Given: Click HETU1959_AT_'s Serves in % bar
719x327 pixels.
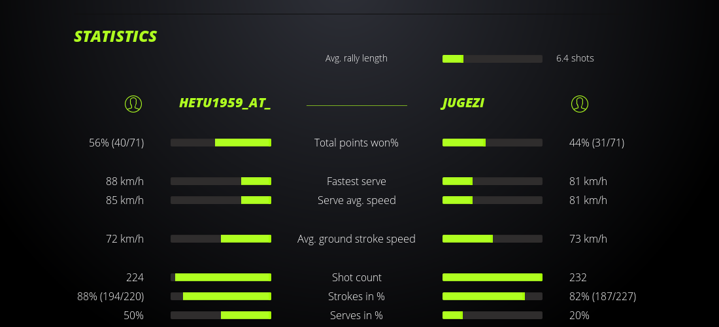Looking at the screenshot, I should [221, 315].
